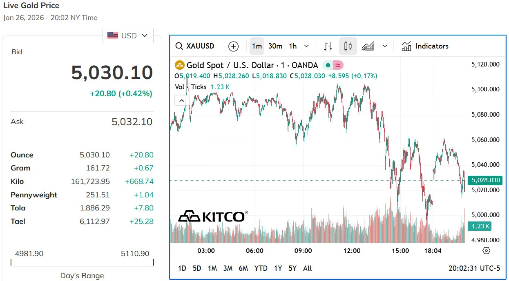Toggle the pink data-mode indicator beside OANDA
The width and height of the screenshot is (509, 281).
[x=338, y=65]
